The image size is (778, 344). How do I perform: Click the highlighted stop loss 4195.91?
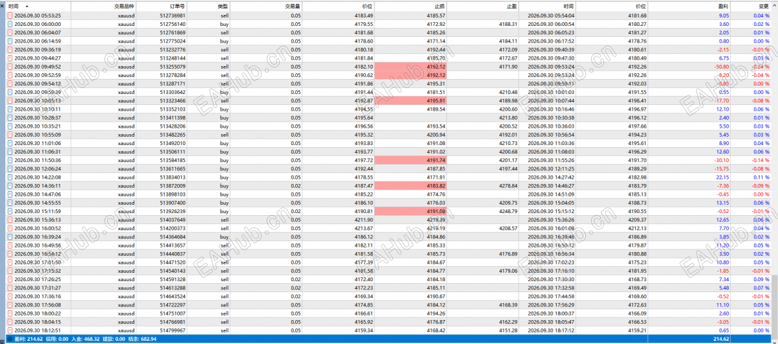pos(411,100)
